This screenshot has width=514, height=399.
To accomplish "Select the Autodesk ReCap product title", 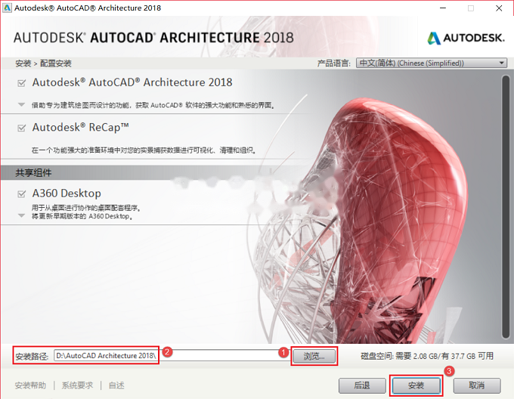I will 80,128.
